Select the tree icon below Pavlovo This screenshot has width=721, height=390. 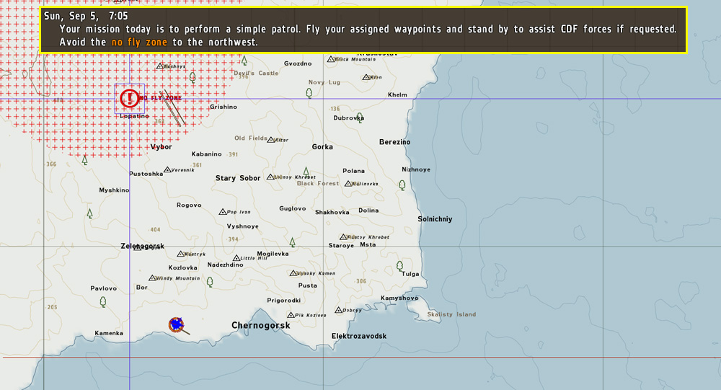[x=103, y=302]
